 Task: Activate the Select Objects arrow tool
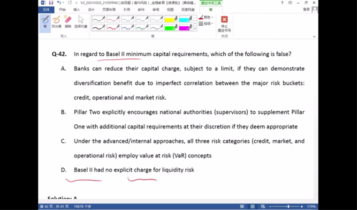(81, 22)
